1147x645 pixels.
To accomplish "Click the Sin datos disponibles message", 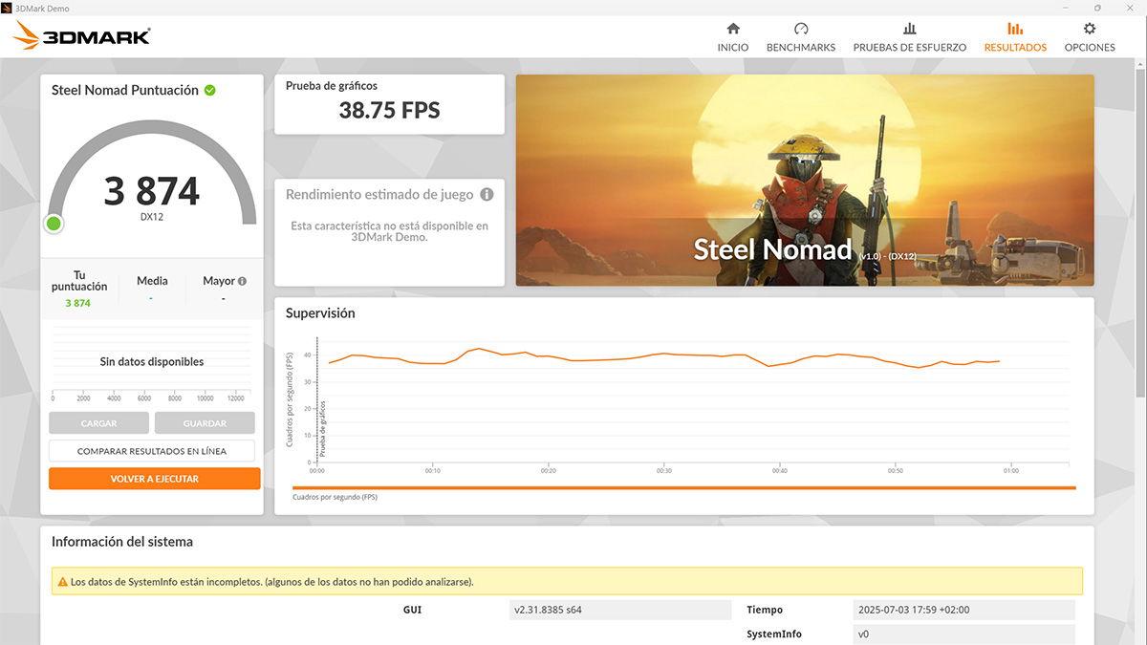I will point(152,362).
